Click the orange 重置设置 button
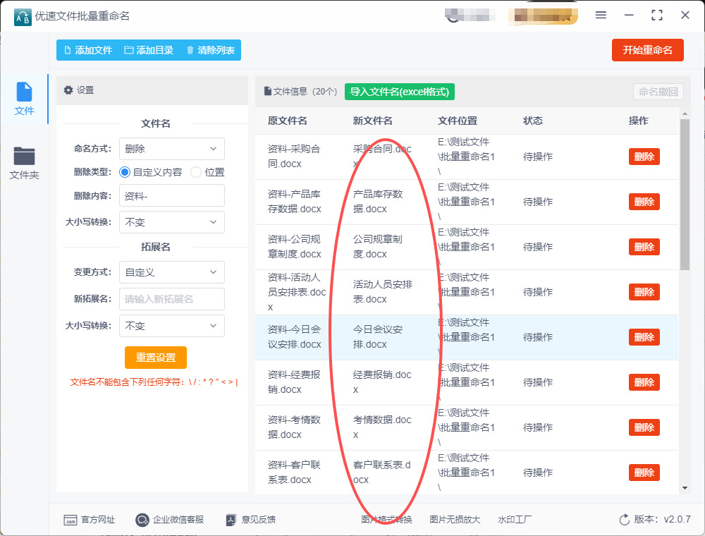 (155, 358)
